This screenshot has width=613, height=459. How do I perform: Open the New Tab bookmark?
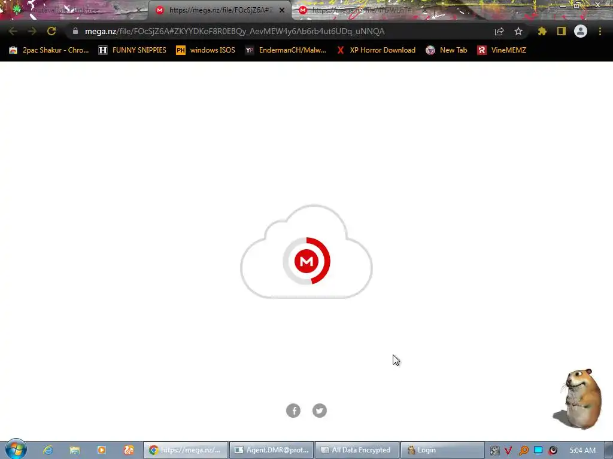click(447, 50)
